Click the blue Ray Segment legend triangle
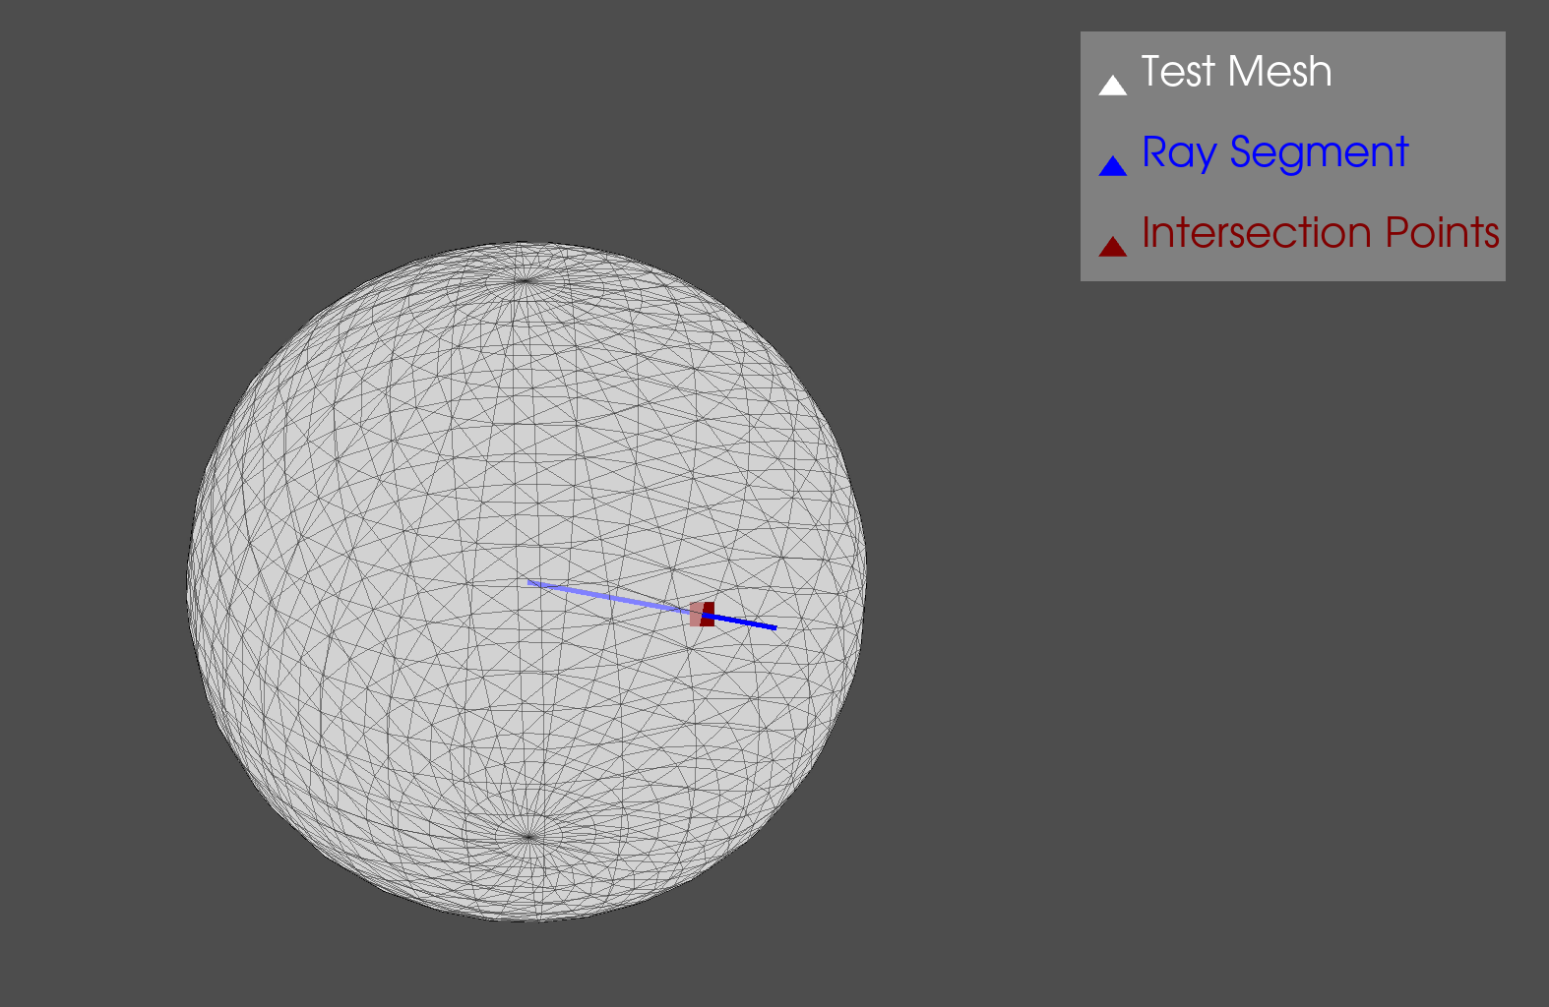 pos(1112,166)
